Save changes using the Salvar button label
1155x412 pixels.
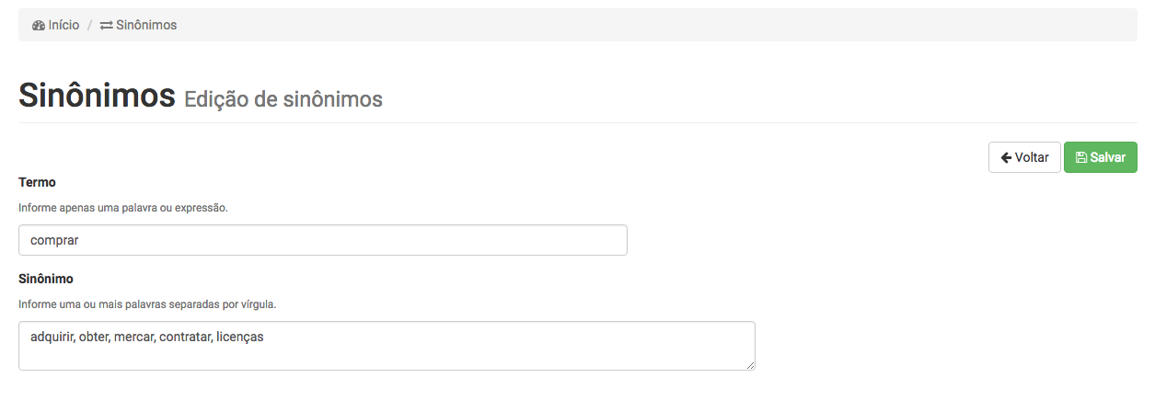coord(1108,158)
